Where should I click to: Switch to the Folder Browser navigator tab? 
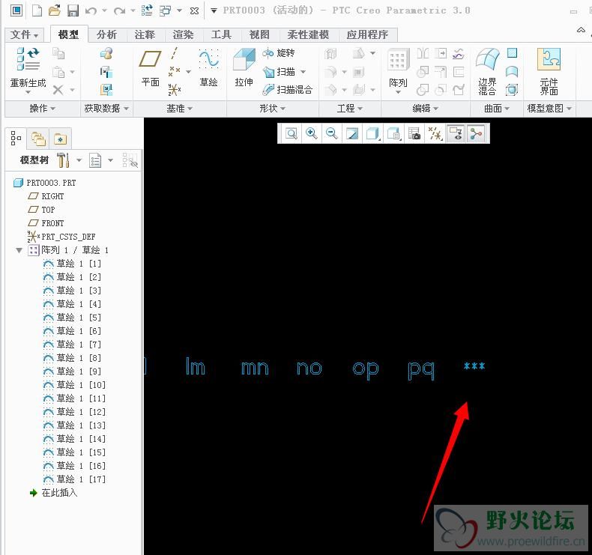pos(38,139)
